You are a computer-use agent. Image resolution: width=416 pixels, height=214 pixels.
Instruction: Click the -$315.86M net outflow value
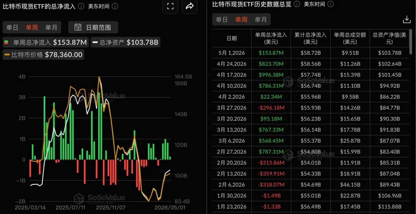click(x=271, y=163)
